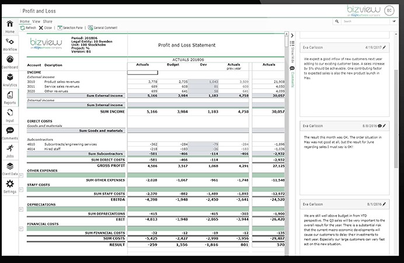Screen dimensions: 404x263
Task: Select Reports in the sidebar
Action: pyautogui.click(x=10, y=98)
